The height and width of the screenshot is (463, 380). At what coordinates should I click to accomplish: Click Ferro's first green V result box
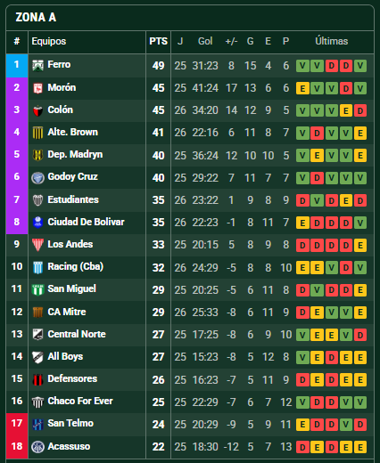[302, 66]
